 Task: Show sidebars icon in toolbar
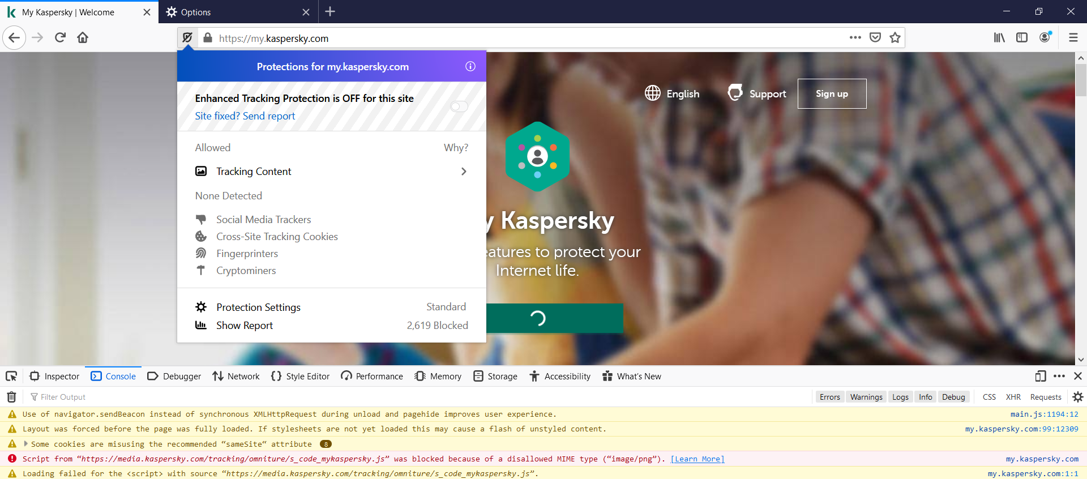1022,38
